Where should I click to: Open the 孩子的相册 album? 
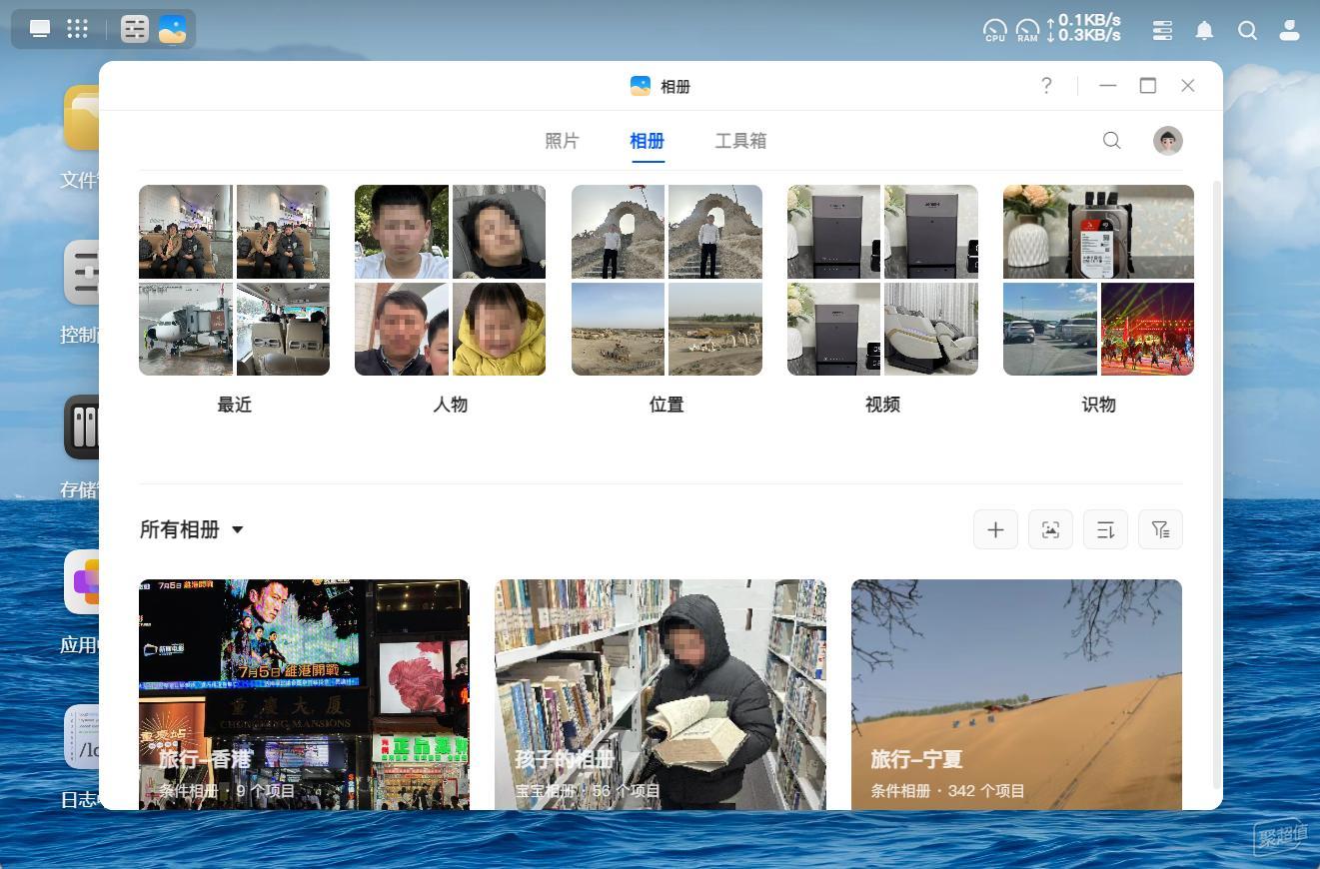tap(660, 694)
